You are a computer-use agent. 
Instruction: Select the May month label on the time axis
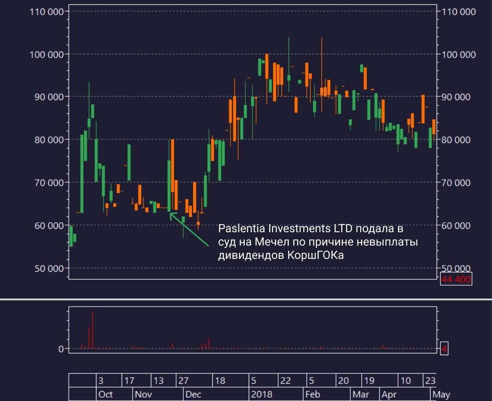pos(441,394)
